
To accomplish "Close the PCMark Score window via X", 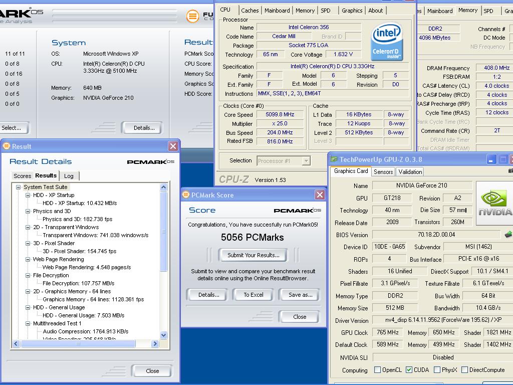I will 320,195.
